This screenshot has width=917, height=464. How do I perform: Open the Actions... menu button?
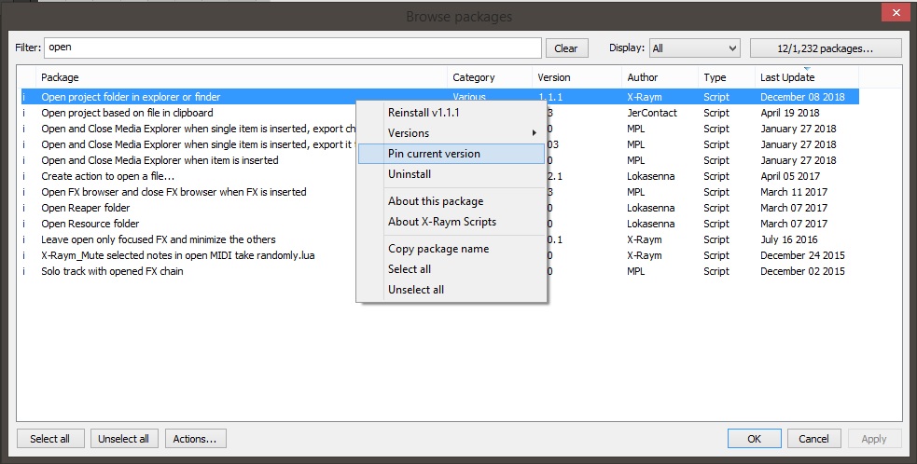[x=195, y=439]
